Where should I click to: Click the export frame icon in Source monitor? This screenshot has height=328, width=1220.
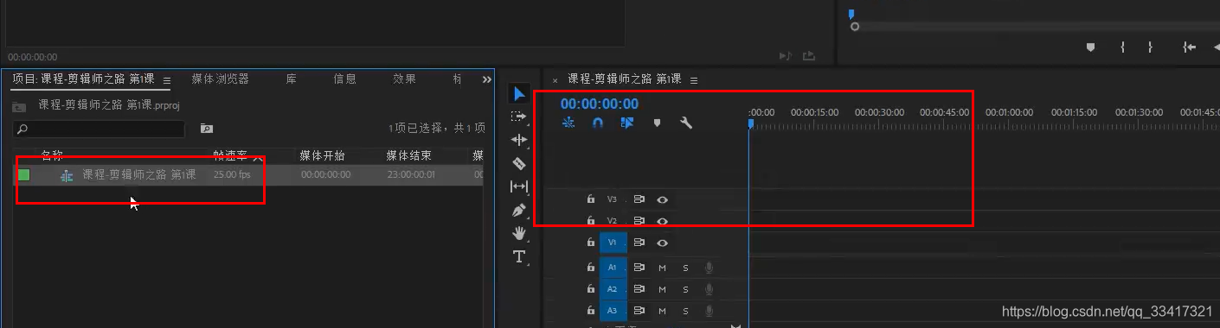point(809,56)
